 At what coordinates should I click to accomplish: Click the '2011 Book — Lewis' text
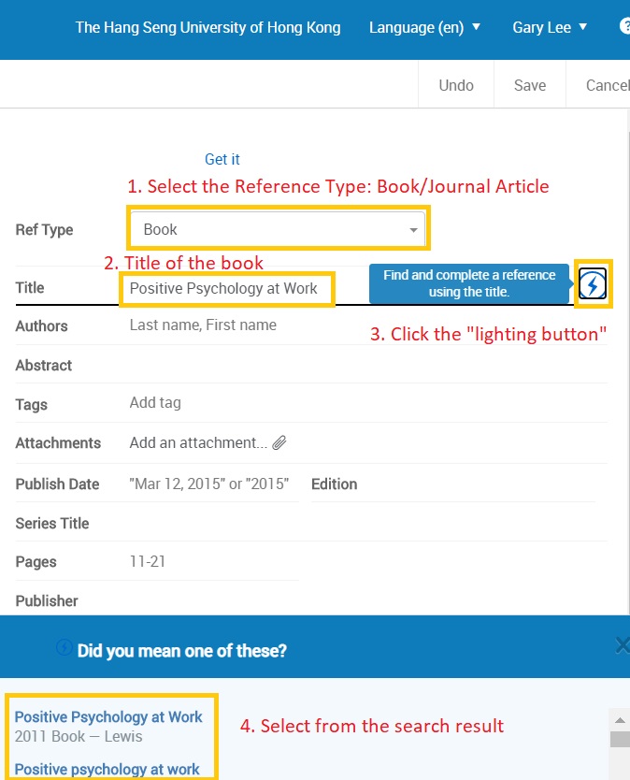pyautogui.click(x=79, y=736)
